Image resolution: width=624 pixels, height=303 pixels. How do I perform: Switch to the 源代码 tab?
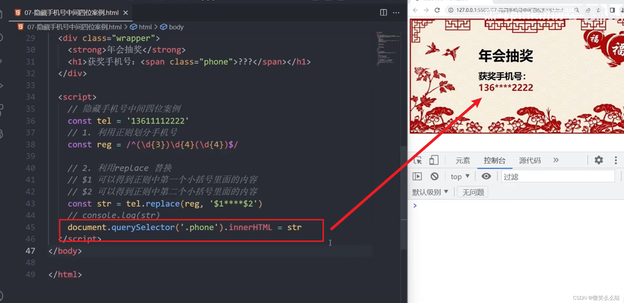tap(530, 160)
